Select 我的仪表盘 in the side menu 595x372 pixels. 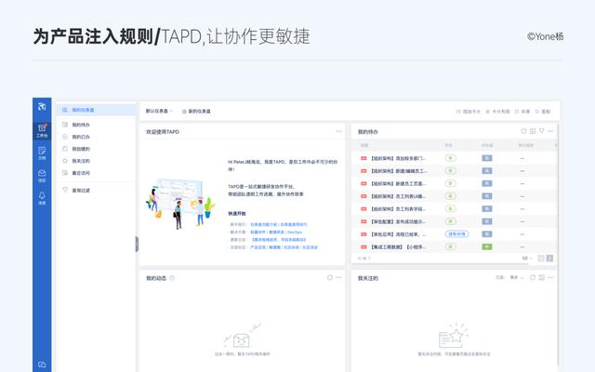pos(96,110)
